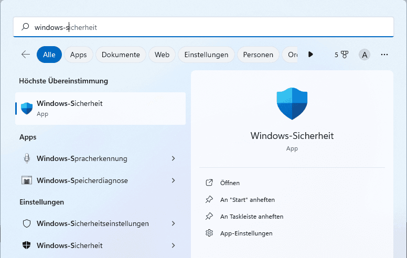This screenshot has width=407, height=258.
Task: Click the Windows-Speicherdiagnose chip icon
Action: pos(27,180)
